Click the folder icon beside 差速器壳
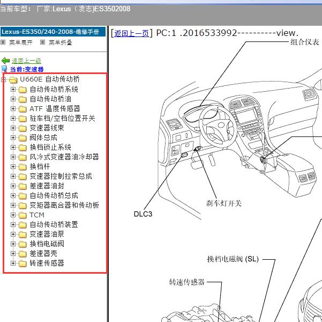Screen dimensions: 322x322 point(23,254)
